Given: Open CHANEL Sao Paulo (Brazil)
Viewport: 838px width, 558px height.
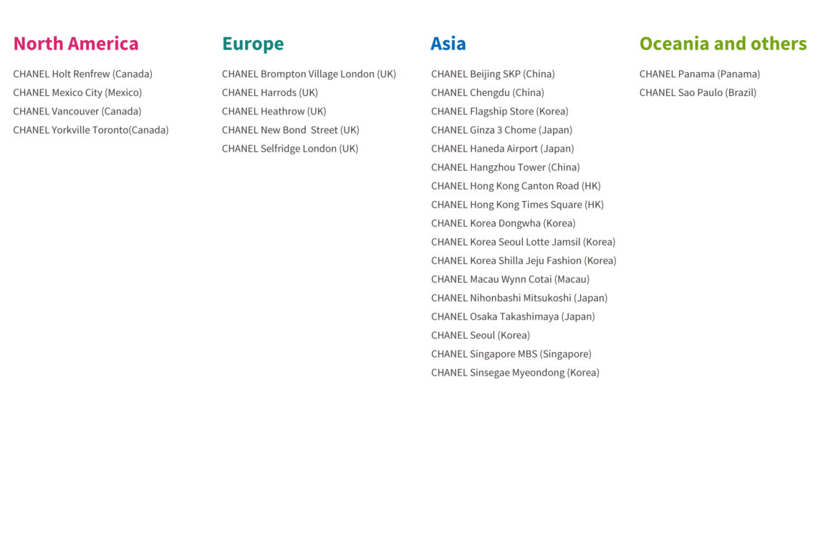Looking at the screenshot, I should [x=698, y=92].
